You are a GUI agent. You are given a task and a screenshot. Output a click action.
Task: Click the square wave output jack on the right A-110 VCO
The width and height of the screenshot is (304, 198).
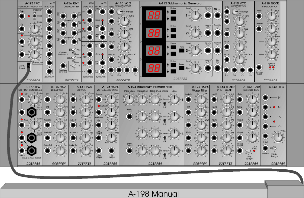coord(234,70)
